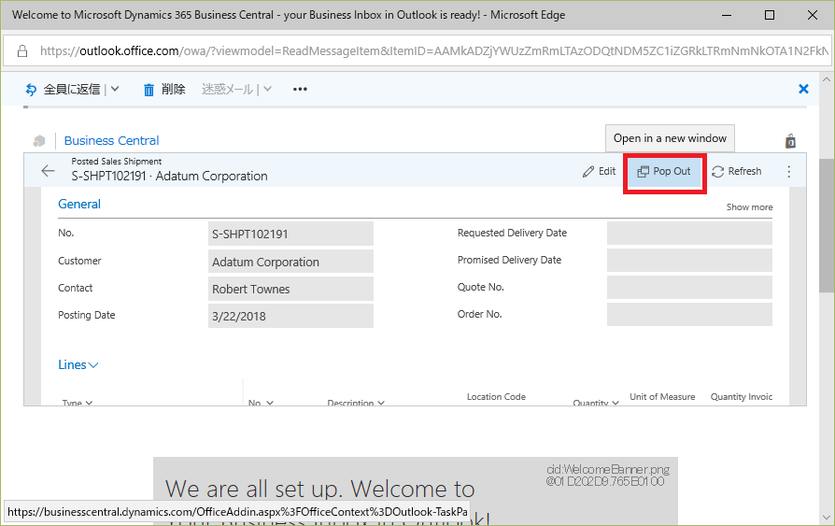835x526 pixels.
Task: Click the store bag icon
Action: [x=791, y=141]
